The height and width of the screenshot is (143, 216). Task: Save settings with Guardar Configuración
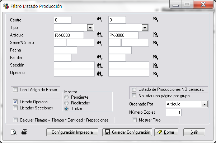pos(127,132)
